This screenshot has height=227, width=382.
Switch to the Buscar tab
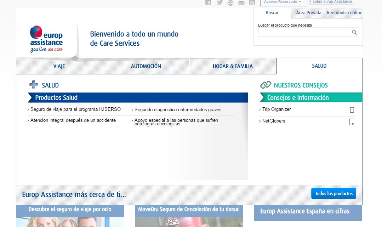(x=272, y=13)
